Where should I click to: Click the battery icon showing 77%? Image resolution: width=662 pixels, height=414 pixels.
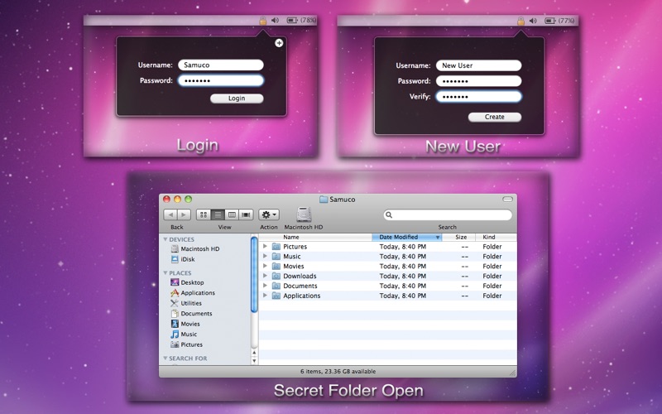click(x=550, y=20)
